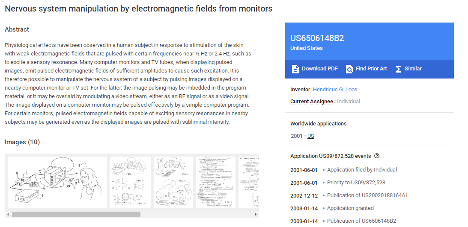Screen dimensions: 468x227
Task: Open inventor Hendricus G. Loos link
Action: [335, 90]
